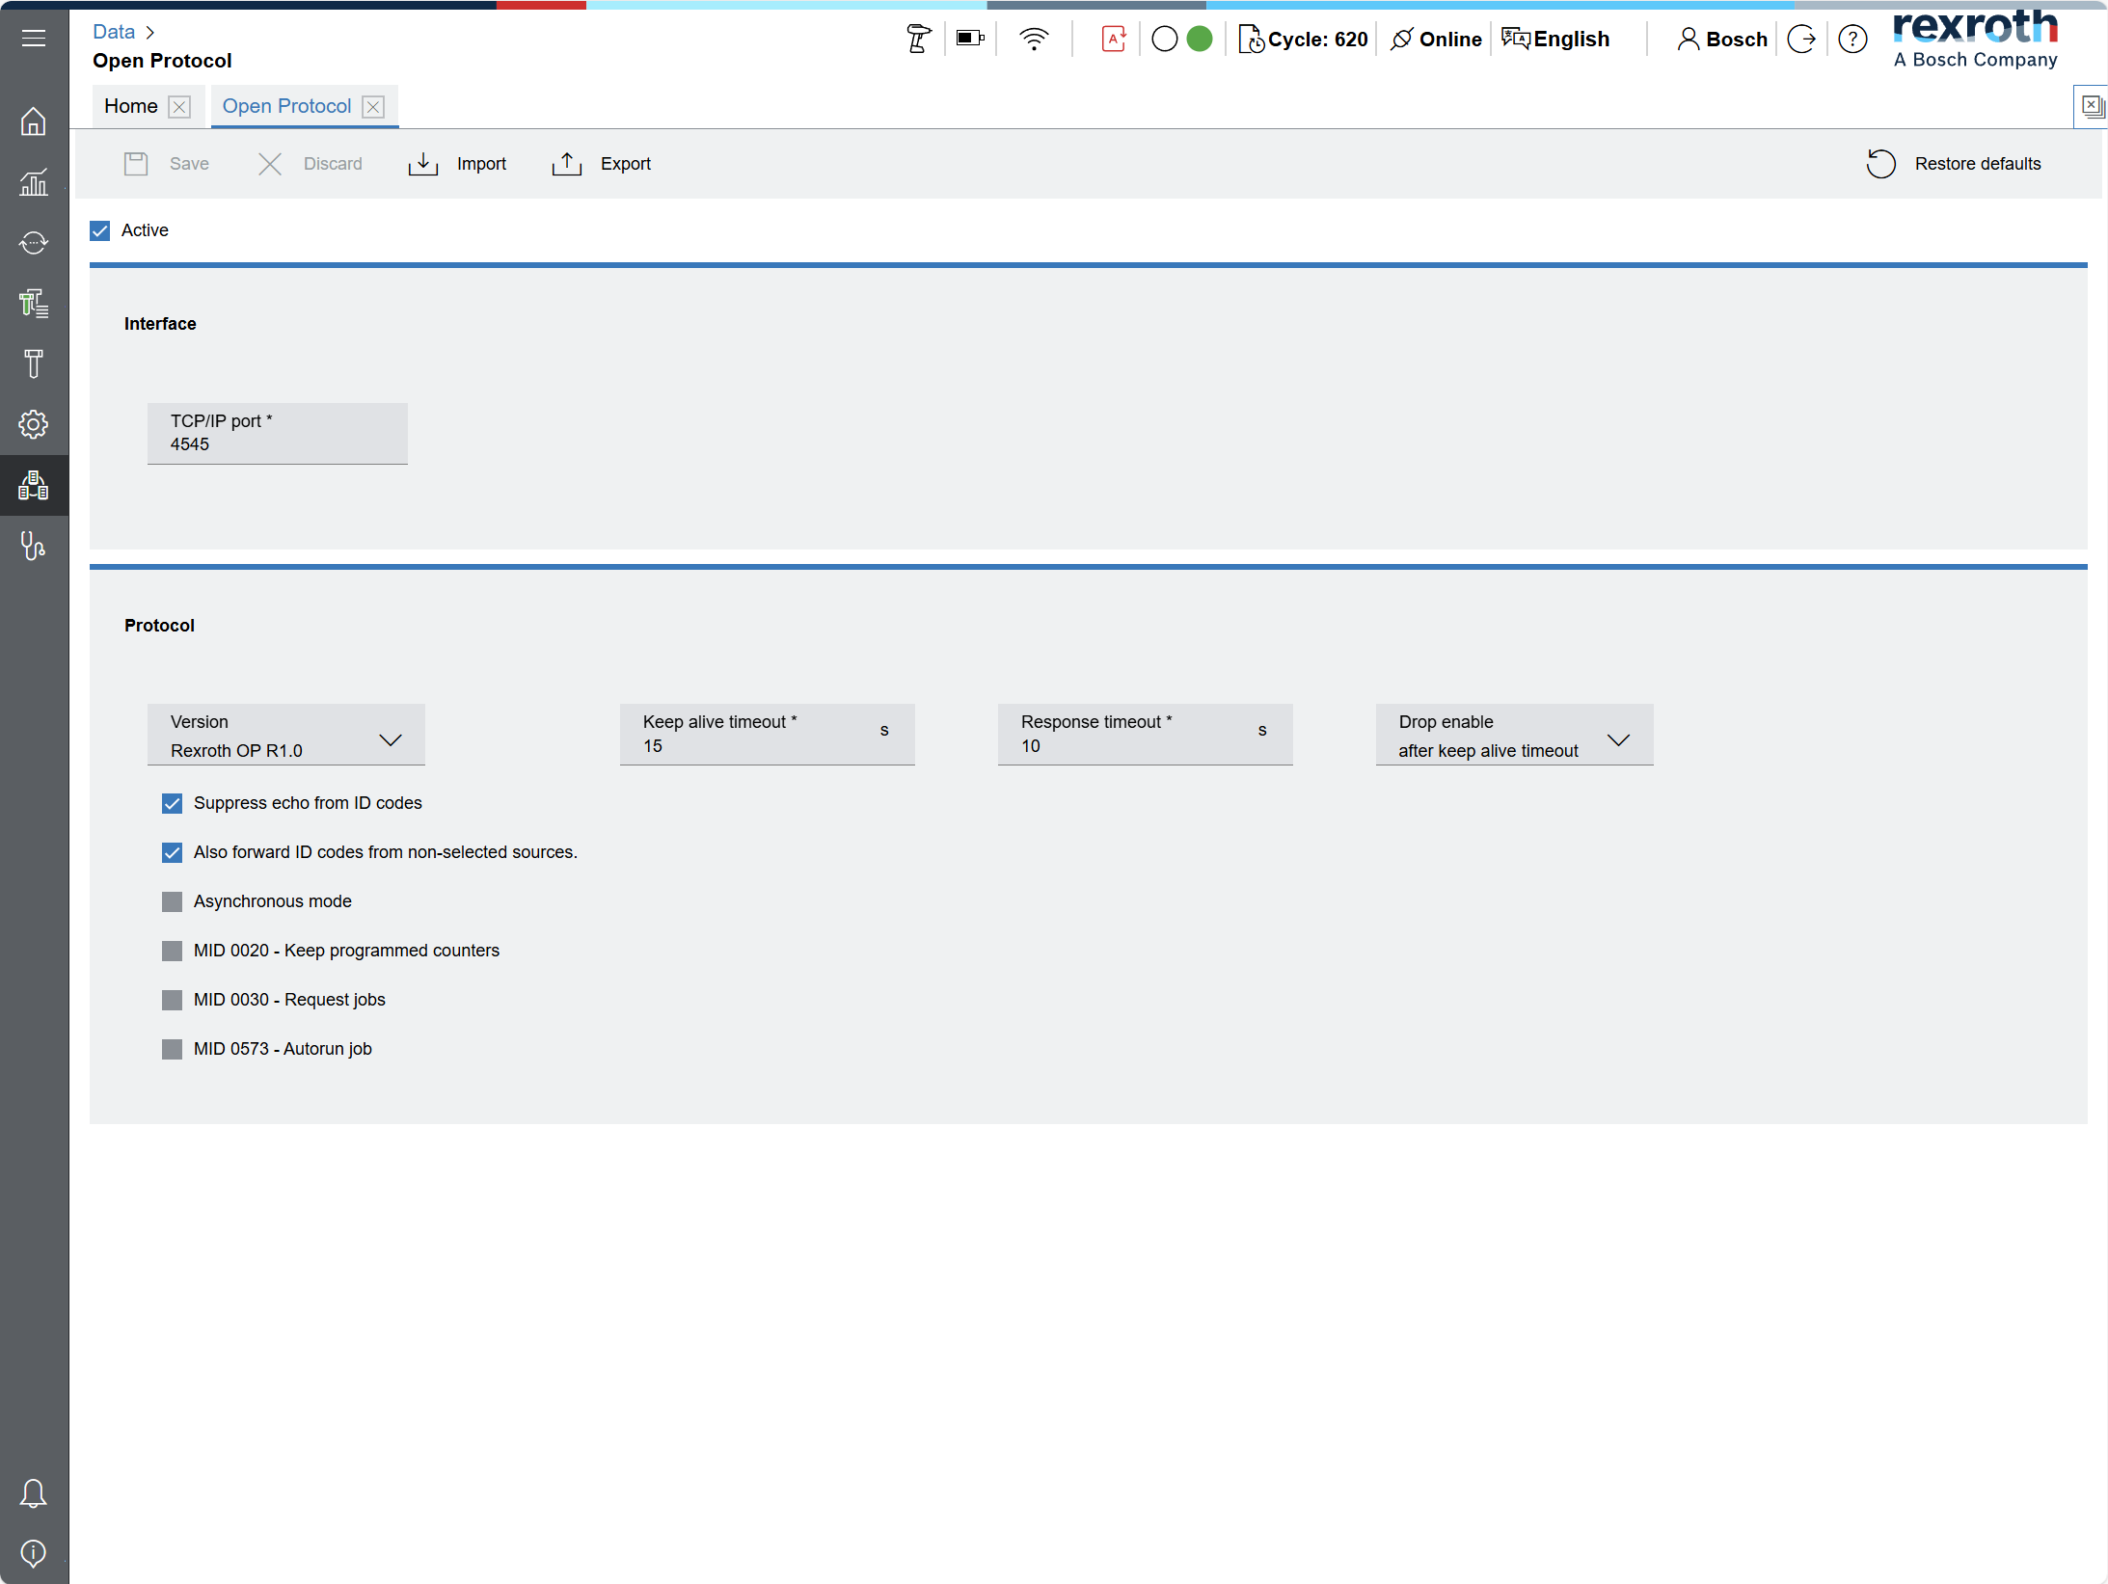Image resolution: width=2108 pixels, height=1584 pixels.
Task: Click the Online connection status
Action: tap(1436, 40)
